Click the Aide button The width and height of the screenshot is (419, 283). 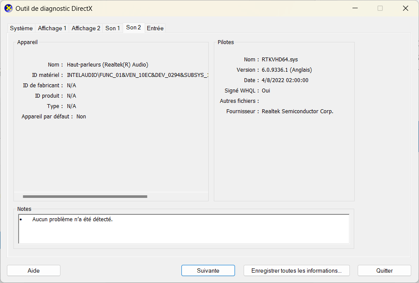[34, 270]
